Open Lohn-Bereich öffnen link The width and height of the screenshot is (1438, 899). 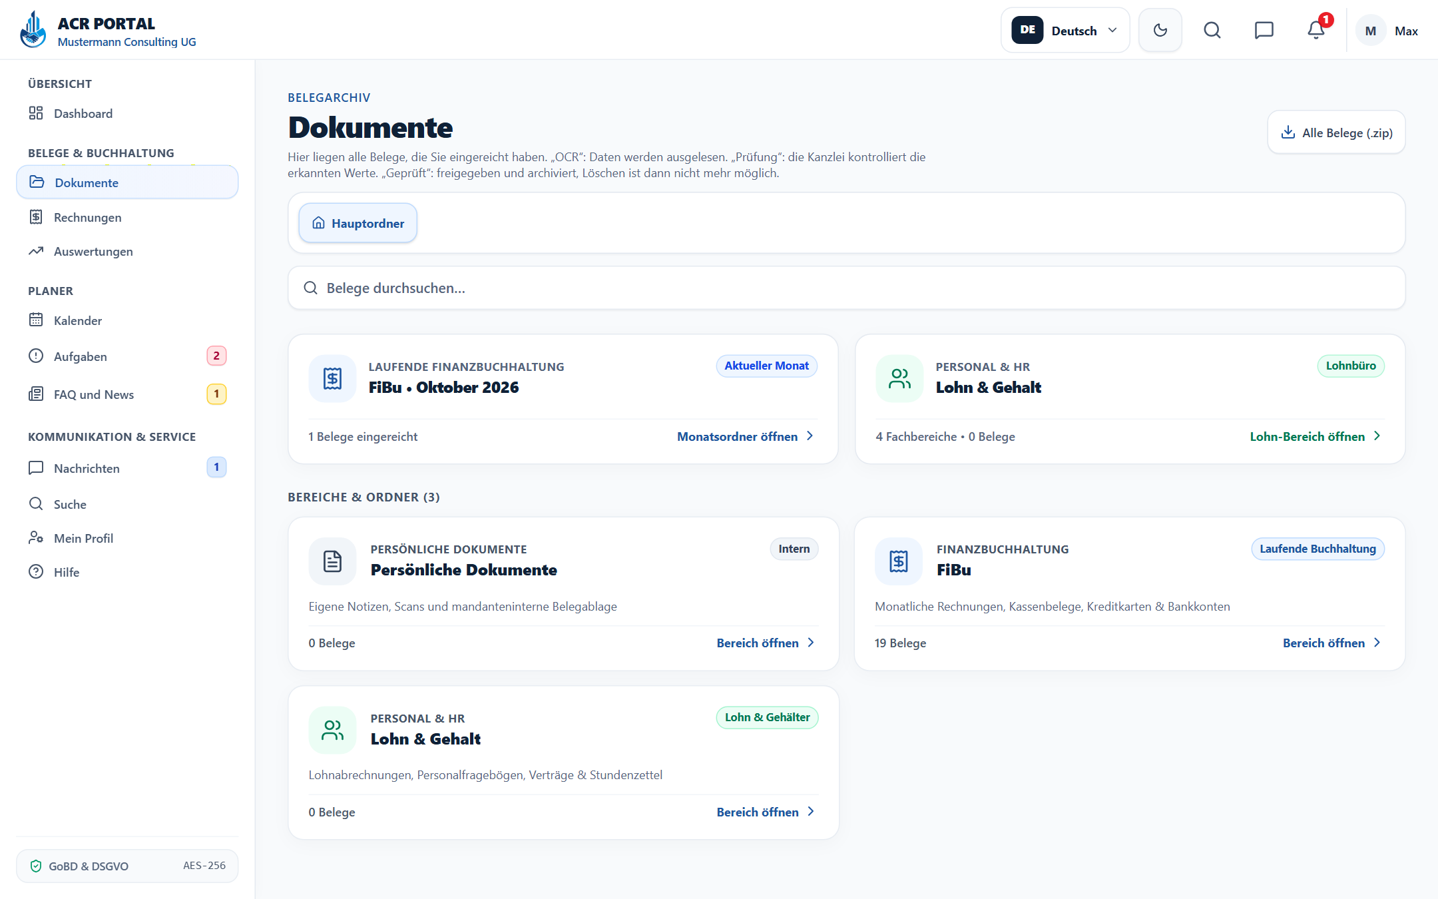pos(1316,436)
